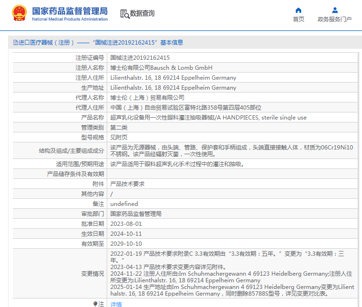Click the 第二类 management category value

click(119, 128)
